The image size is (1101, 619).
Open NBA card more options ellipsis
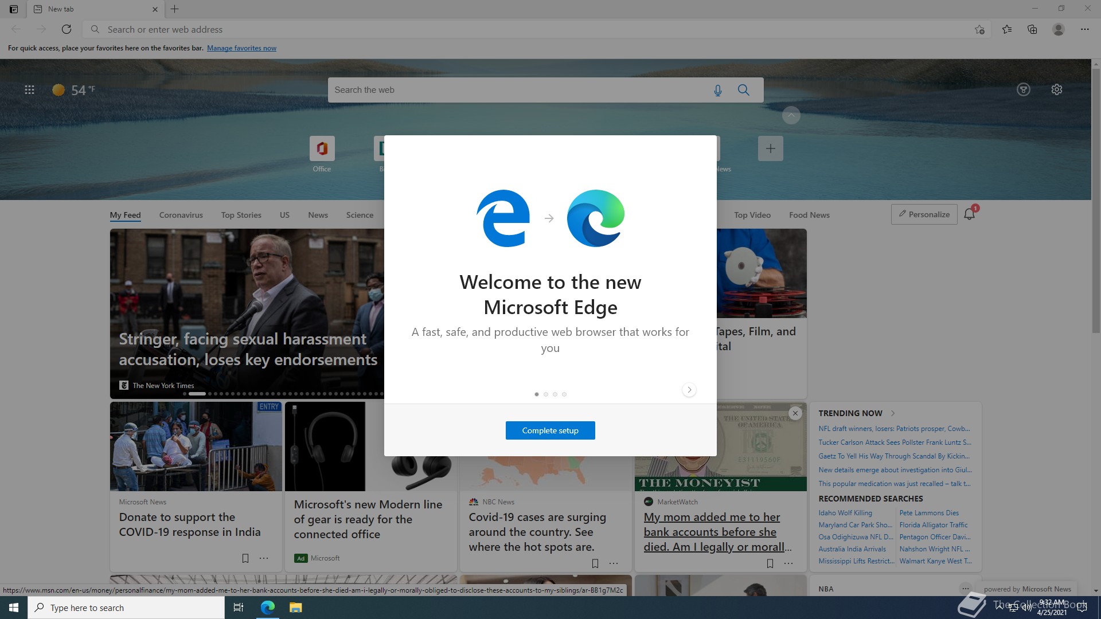coord(966,589)
